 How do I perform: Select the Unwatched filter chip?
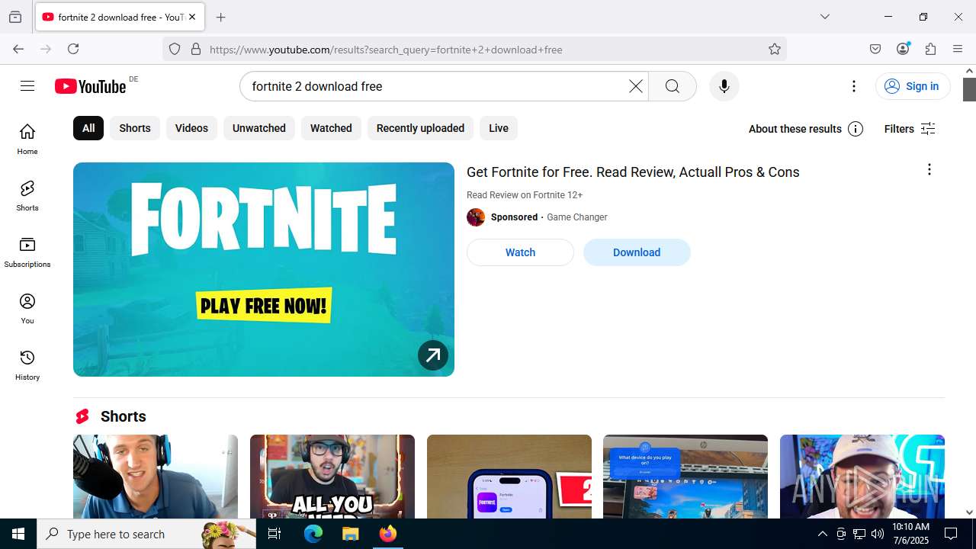pos(259,128)
